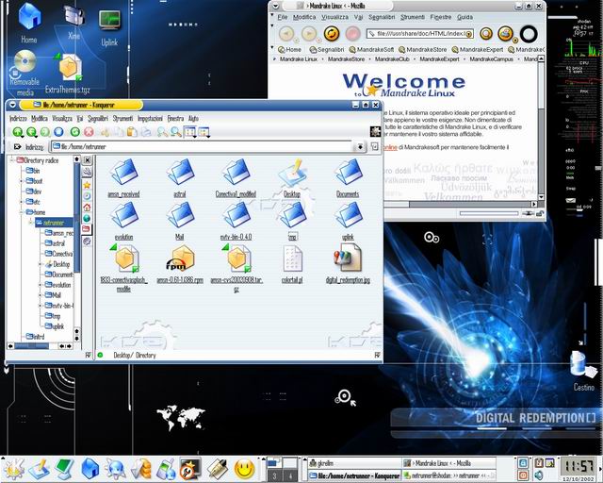Collapse the home tree node
Viewport: 603px width, 483px height.
coord(22,212)
